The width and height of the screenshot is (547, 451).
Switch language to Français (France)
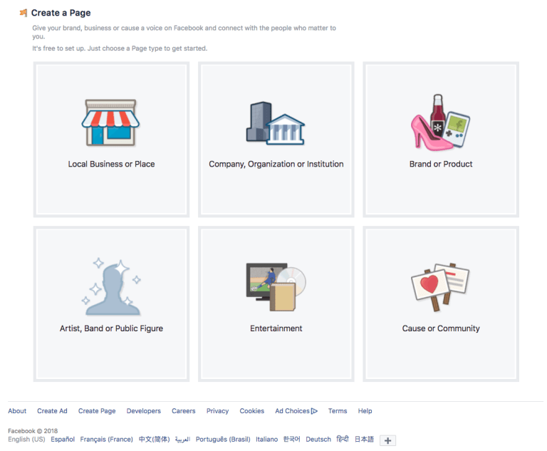[x=106, y=439]
